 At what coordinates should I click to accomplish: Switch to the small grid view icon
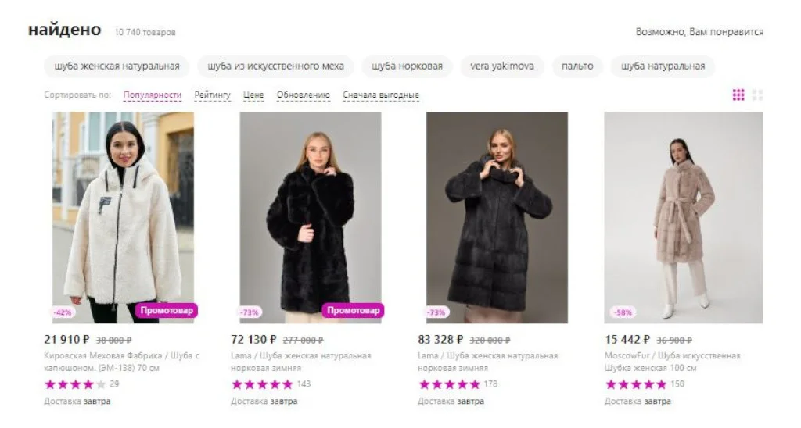point(738,95)
